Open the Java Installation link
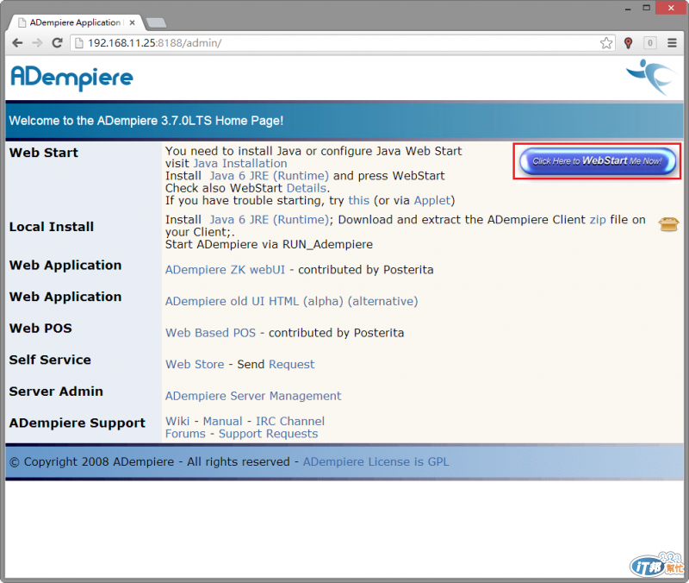This screenshot has height=583, width=689. pyautogui.click(x=240, y=163)
